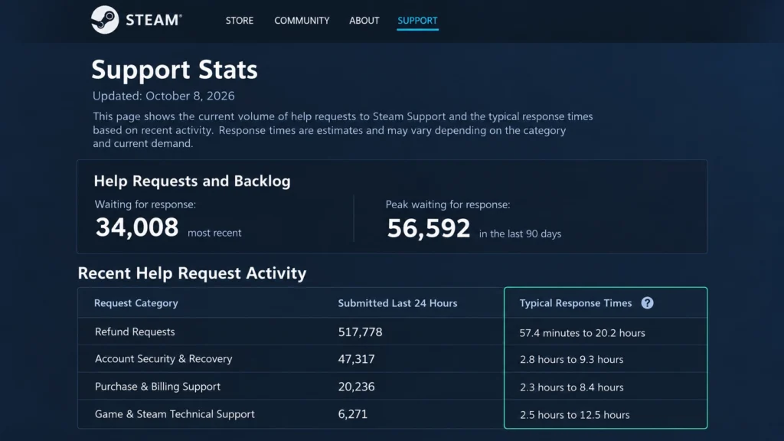Click 'Help Requests and Backlog' heading
The image size is (784, 441).
[x=192, y=181]
